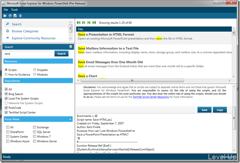Click the first toolbar icon with list window
The width and height of the screenshot is (240, 163).
5,16
